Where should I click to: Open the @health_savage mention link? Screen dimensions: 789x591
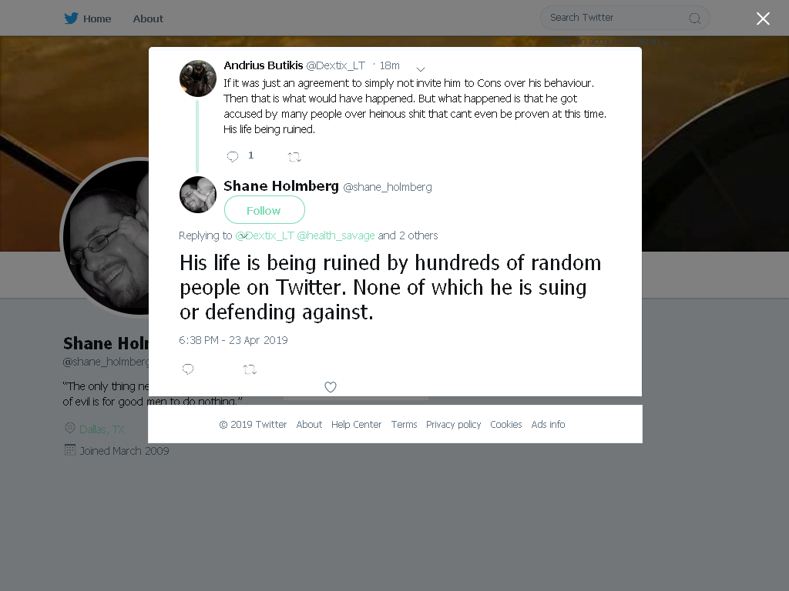[336, 235]
